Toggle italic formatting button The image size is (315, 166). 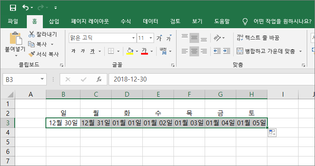[83, 51]
